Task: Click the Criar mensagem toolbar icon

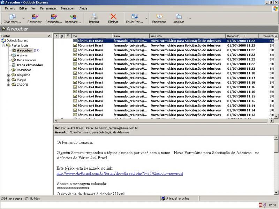Action: coord(13,17)
